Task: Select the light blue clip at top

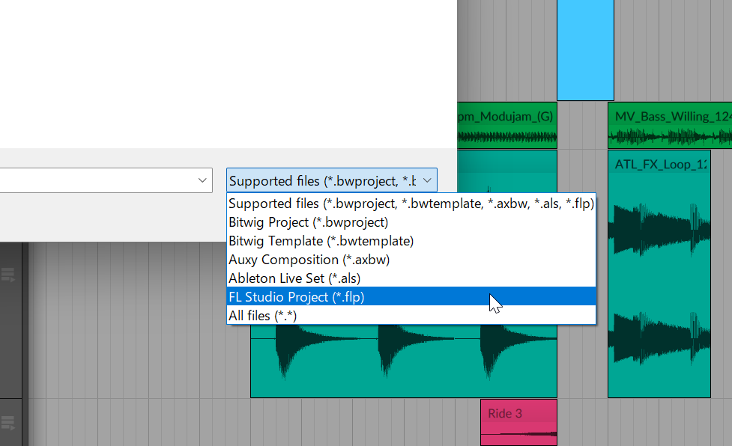Action: 585,50
